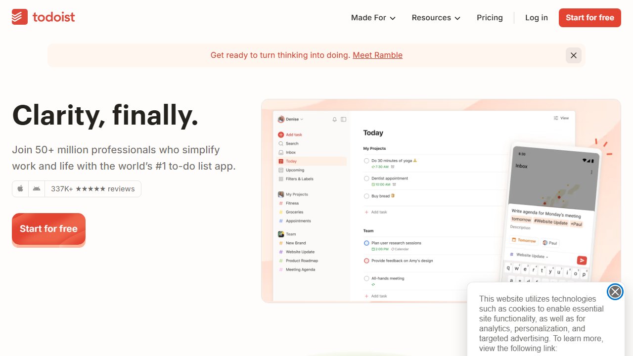Click the notifications bell icon
The height and width of the screenshot is (356, 633).
[x=334, y=119]
